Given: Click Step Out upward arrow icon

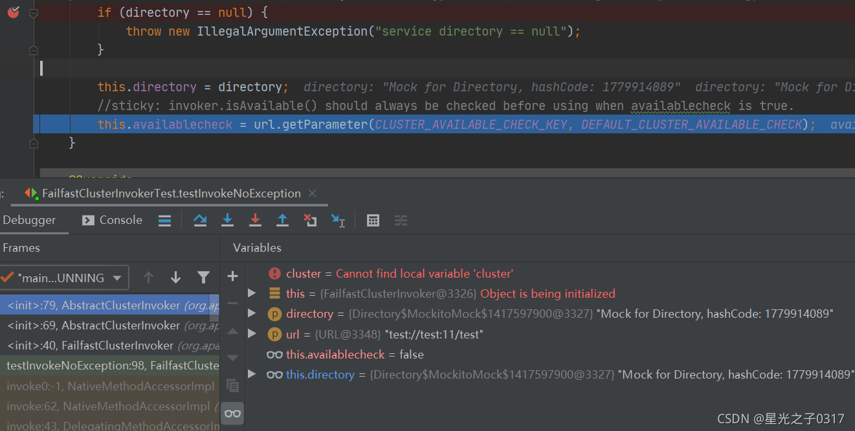Looking at the screenshot, I should (282, 221).
